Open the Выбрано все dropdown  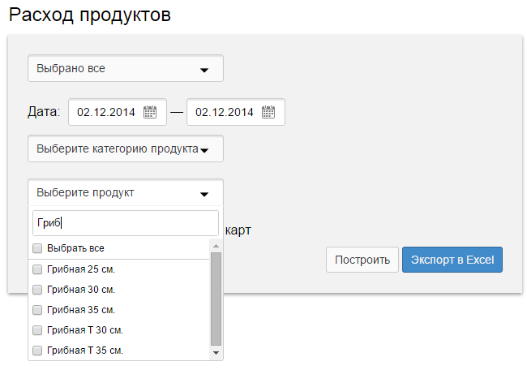126,68
